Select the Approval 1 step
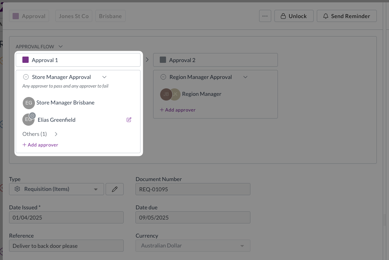The height and width of the screenshot is (260, 389). tap(78, 60)
